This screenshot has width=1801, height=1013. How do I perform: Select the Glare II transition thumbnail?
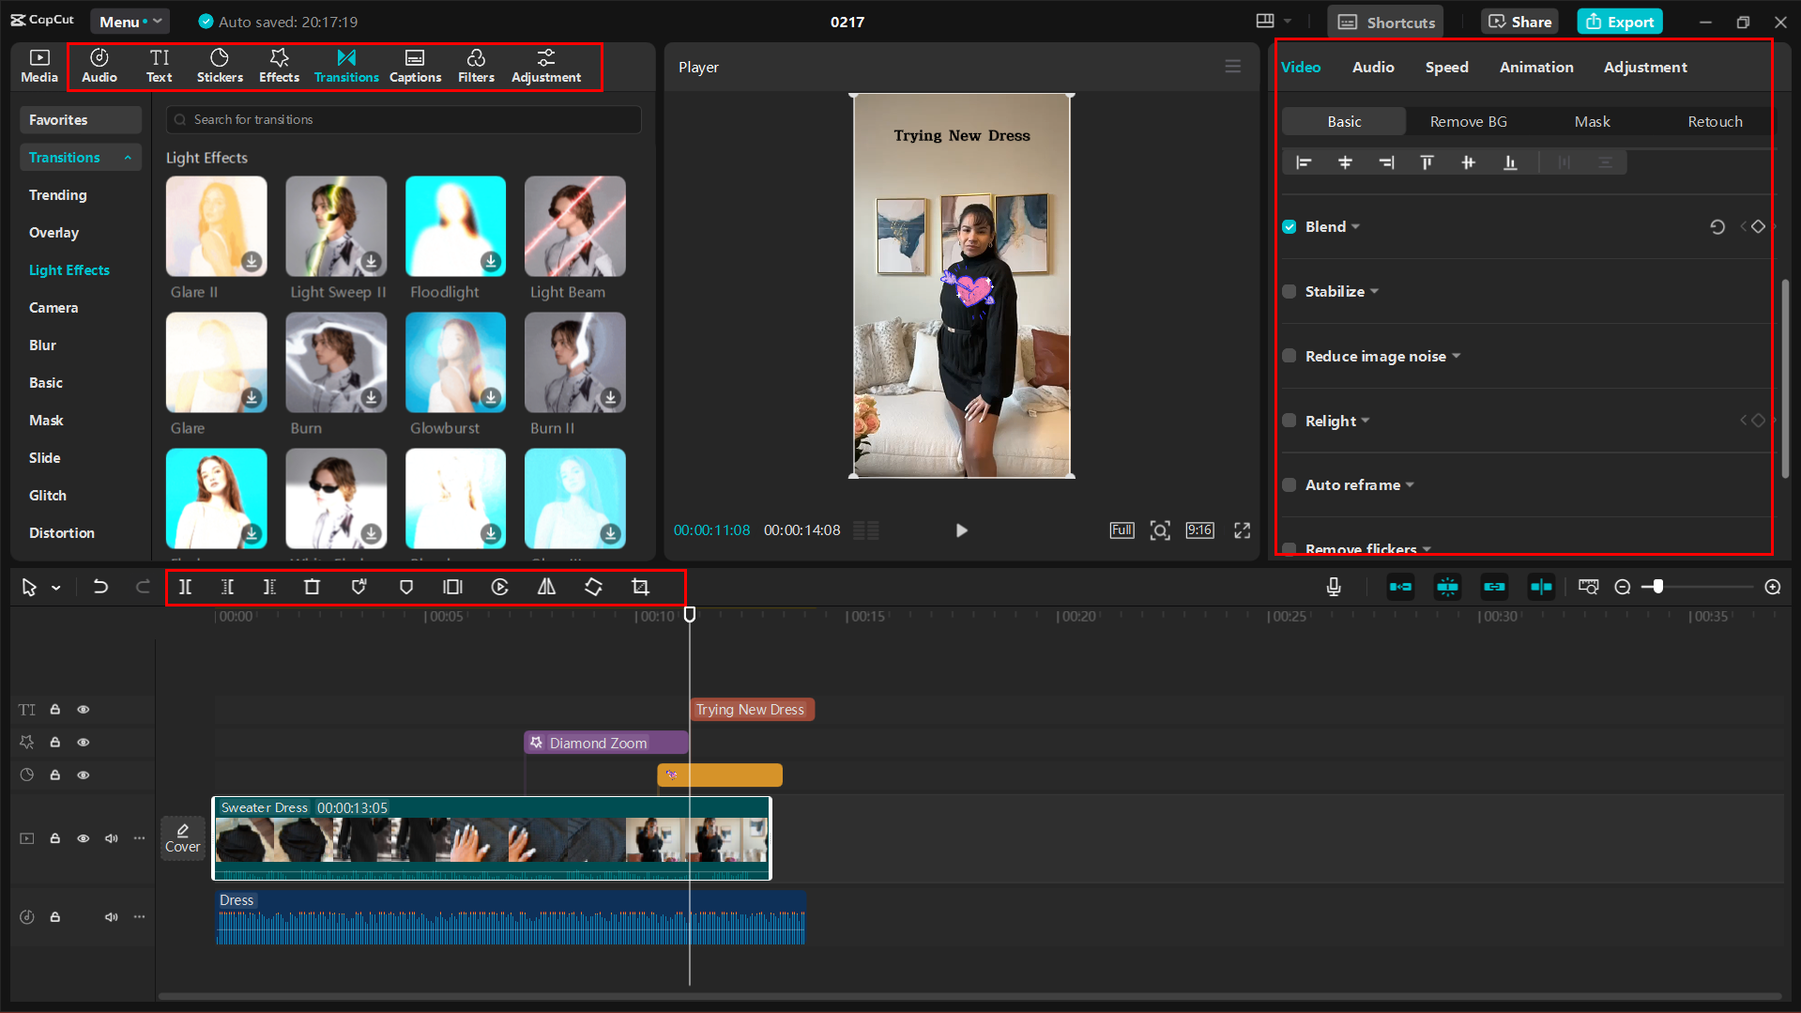click(216, 226)
